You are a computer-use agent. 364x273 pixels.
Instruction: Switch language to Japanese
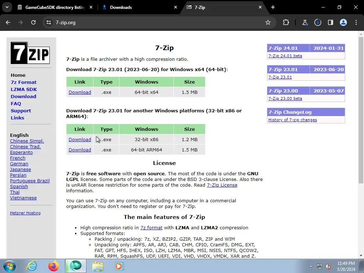(20, 170)
